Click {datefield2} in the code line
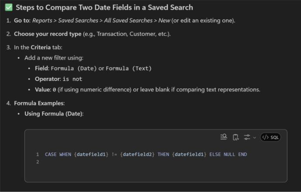The height and width of the screenshot is (192, 301). point(137,154)
